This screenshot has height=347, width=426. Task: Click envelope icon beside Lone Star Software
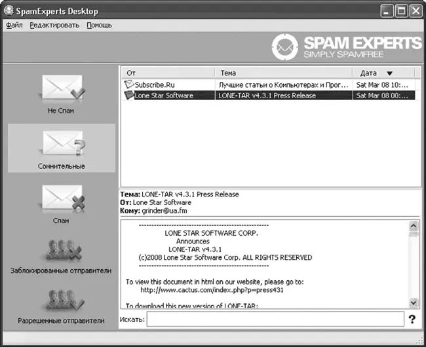pos(128,95)
